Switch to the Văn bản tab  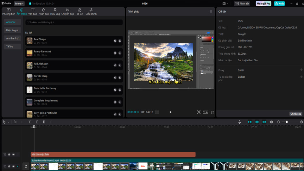33,12
